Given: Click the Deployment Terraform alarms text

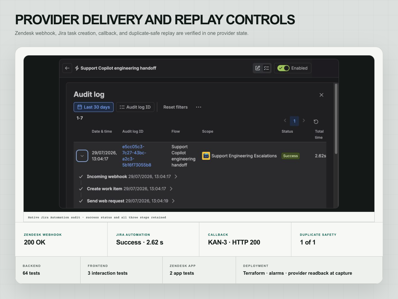Looking at the screenshot, I should [x=298, y=273].
